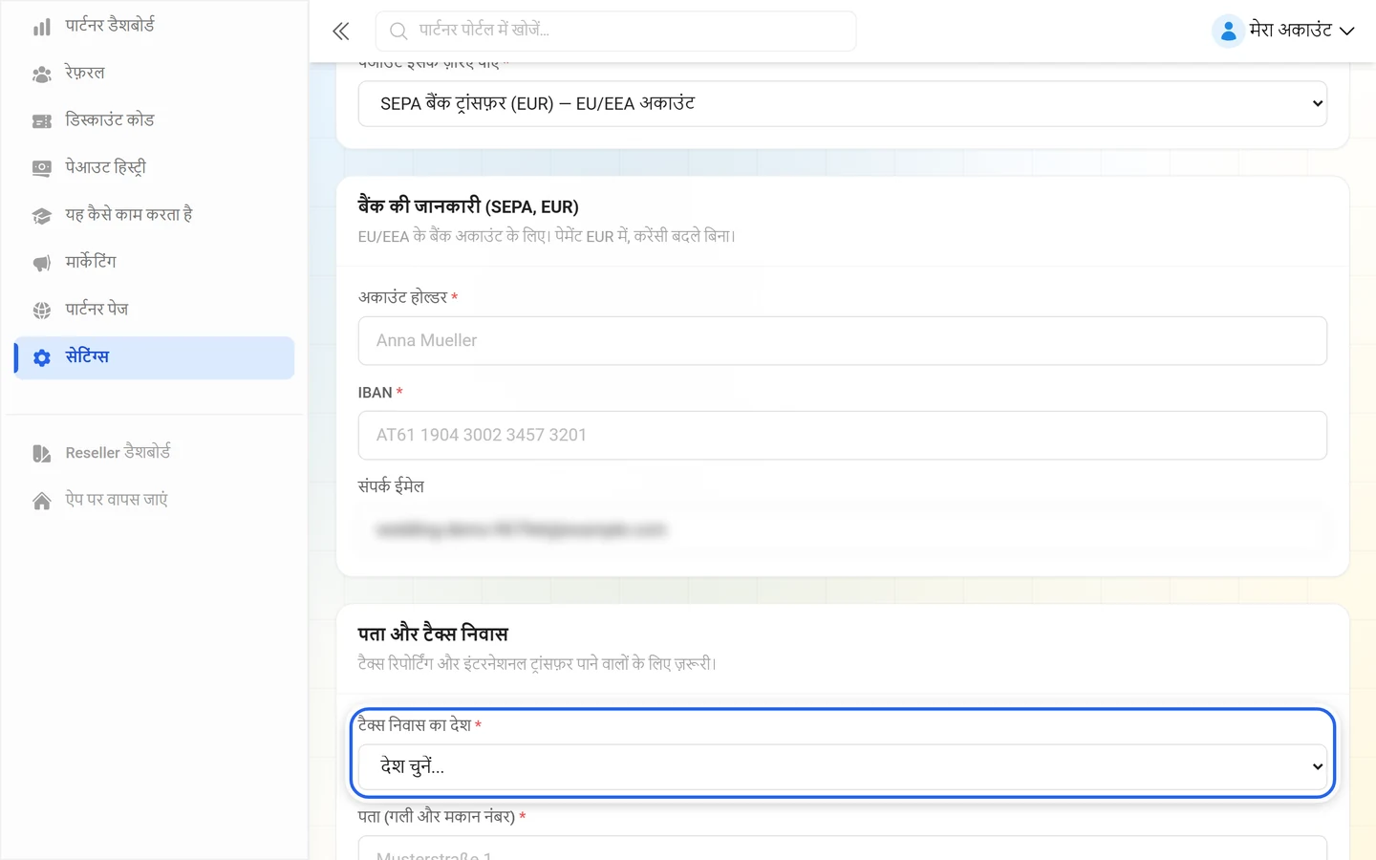This screenshot has height=860, width=1376.
Task: Click the सेटिंग्स gear icon
Action: tap(42, 357)
